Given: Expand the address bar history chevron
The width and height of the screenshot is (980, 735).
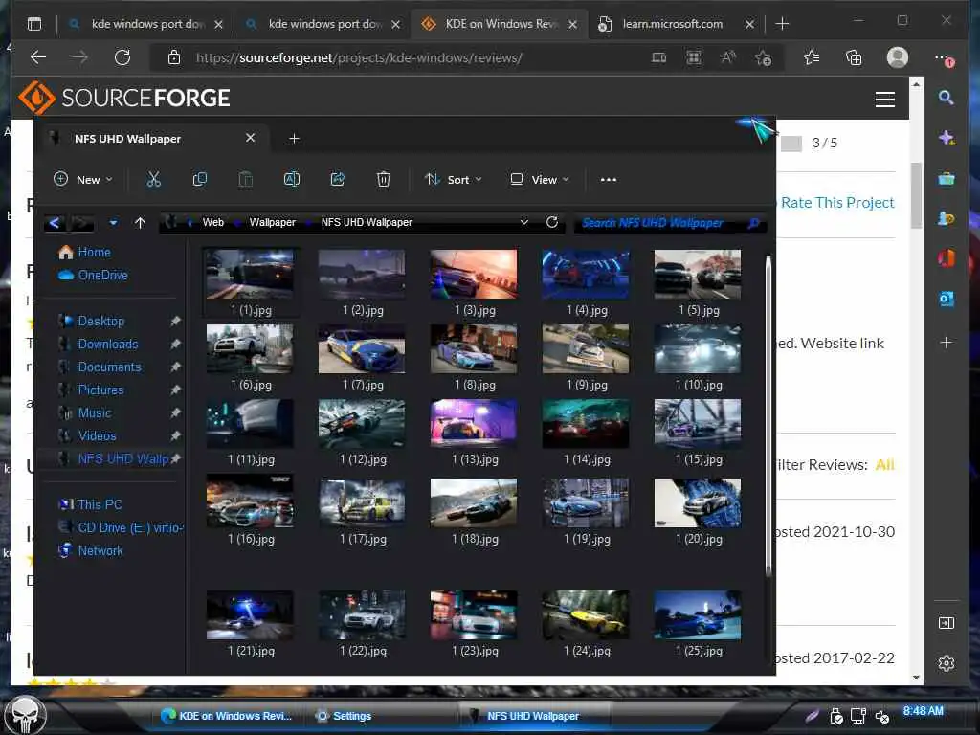Looking at the screenshot, I should point(523,222).
